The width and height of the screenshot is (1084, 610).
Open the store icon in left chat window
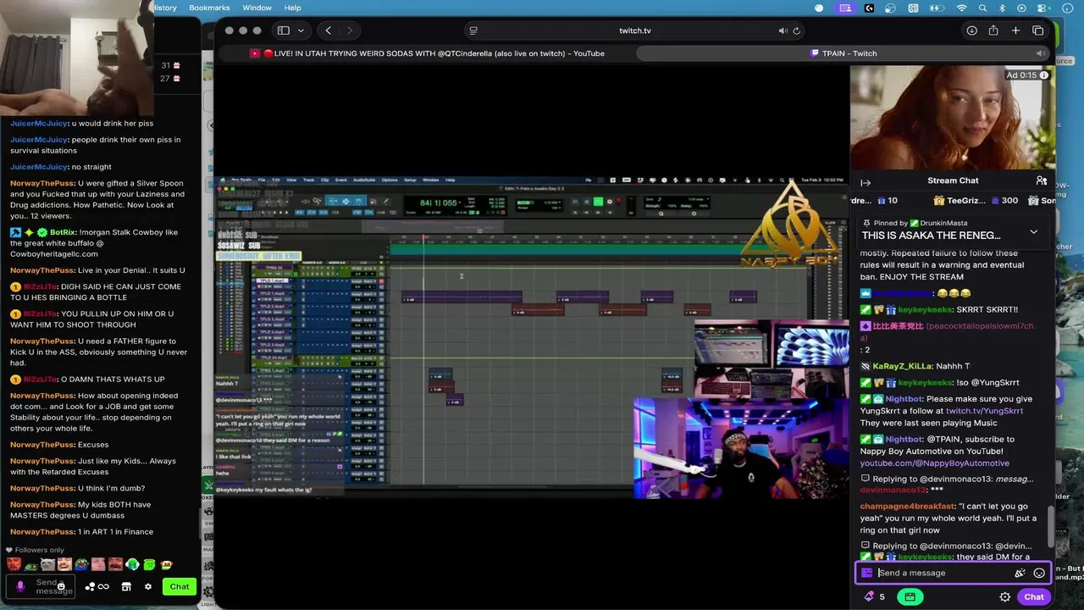126,586
